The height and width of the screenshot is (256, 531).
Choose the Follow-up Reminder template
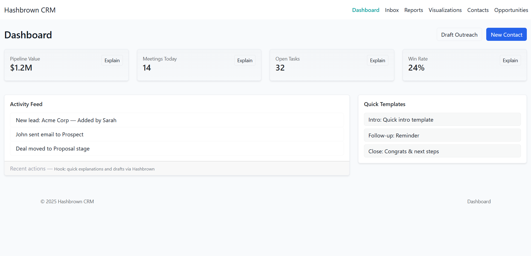pyautogui.click(x=442, y=135)
